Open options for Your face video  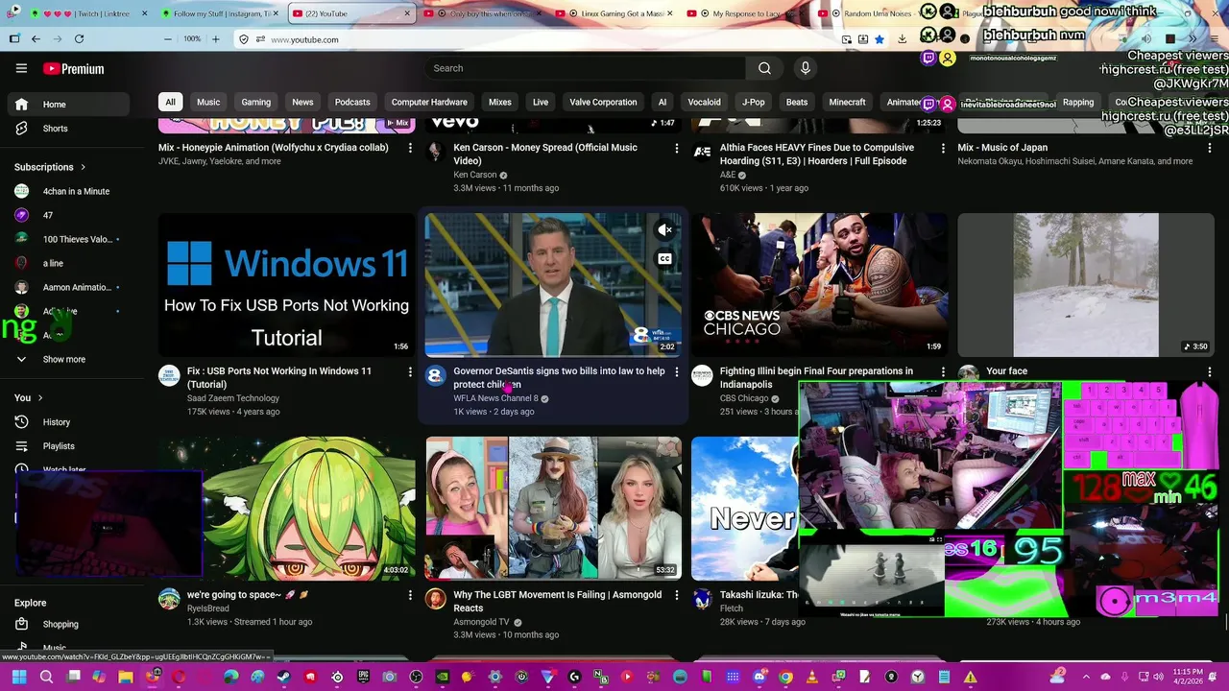coord(1209,371)
